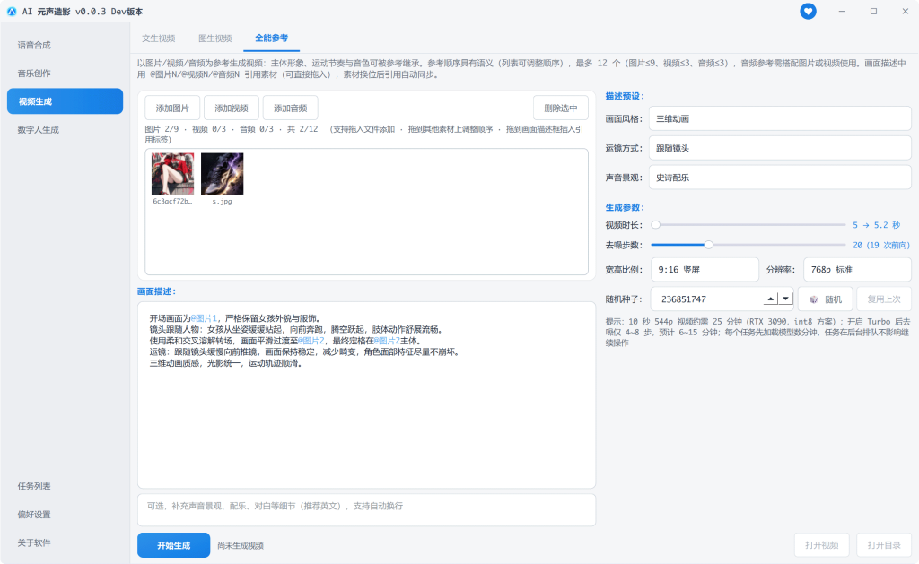
Task: Click 删除选中 button
Action: point(560,108)
